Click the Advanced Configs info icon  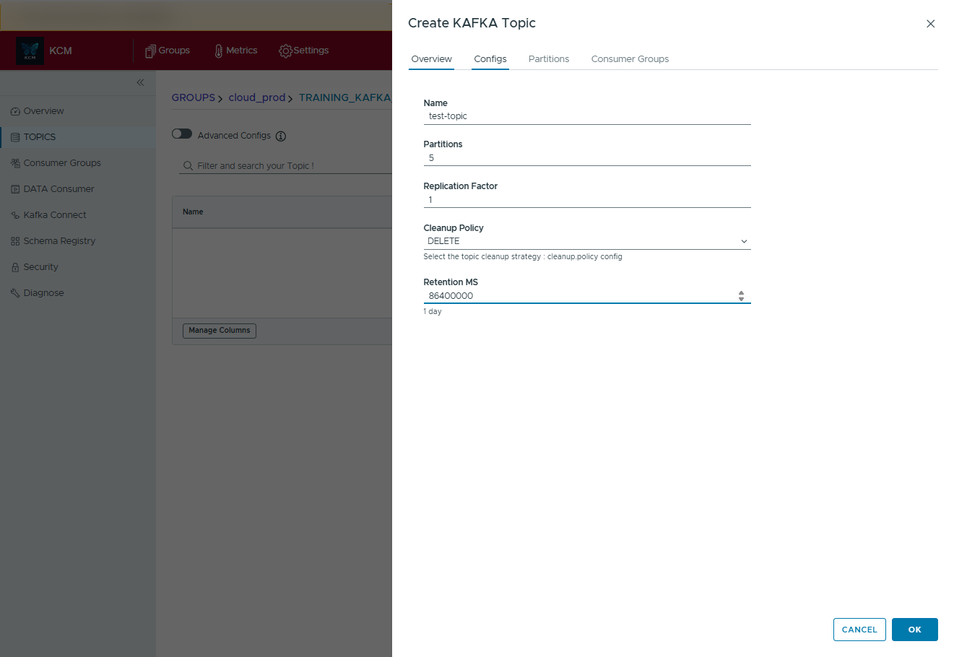(281, 136)
